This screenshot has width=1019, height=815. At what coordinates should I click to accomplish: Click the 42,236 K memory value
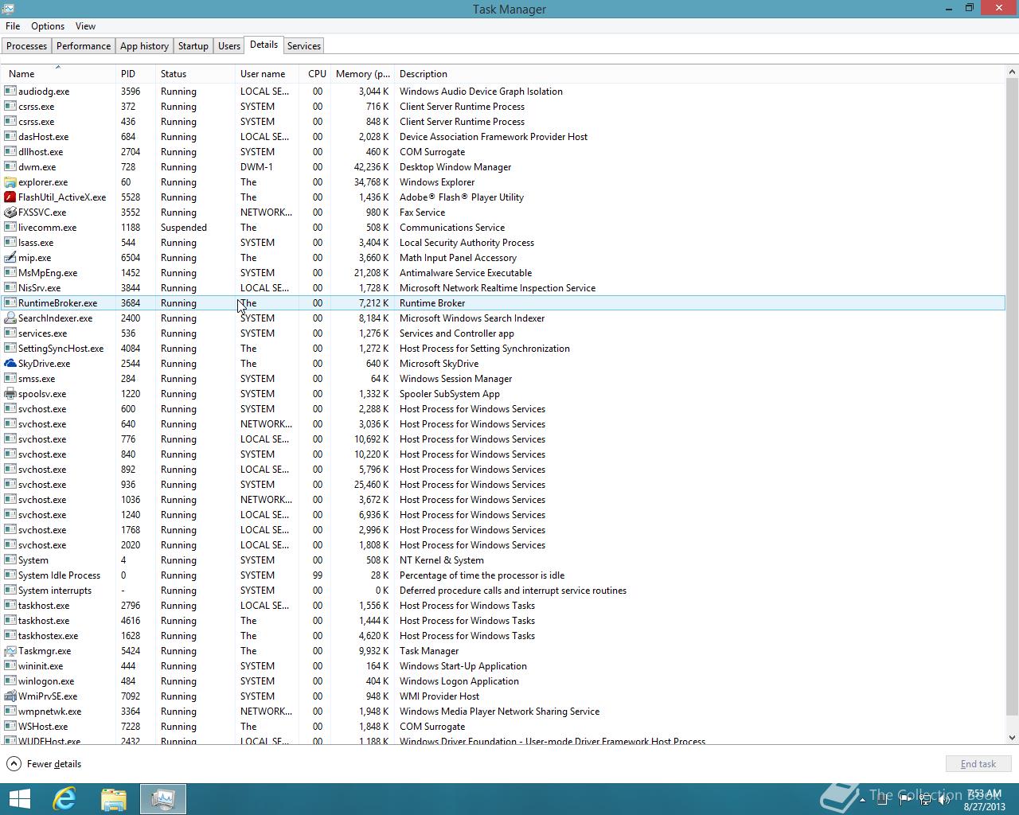371,167
